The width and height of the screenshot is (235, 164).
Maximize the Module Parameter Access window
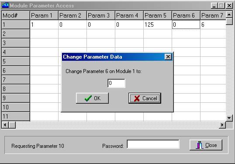[221, 6]
